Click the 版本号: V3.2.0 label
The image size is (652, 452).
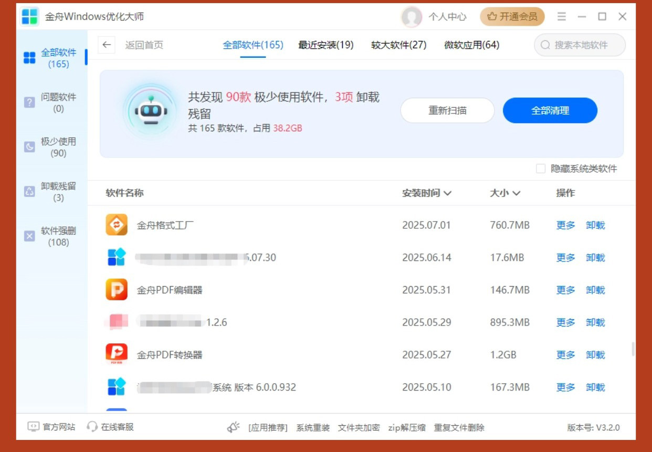point(593,428)
